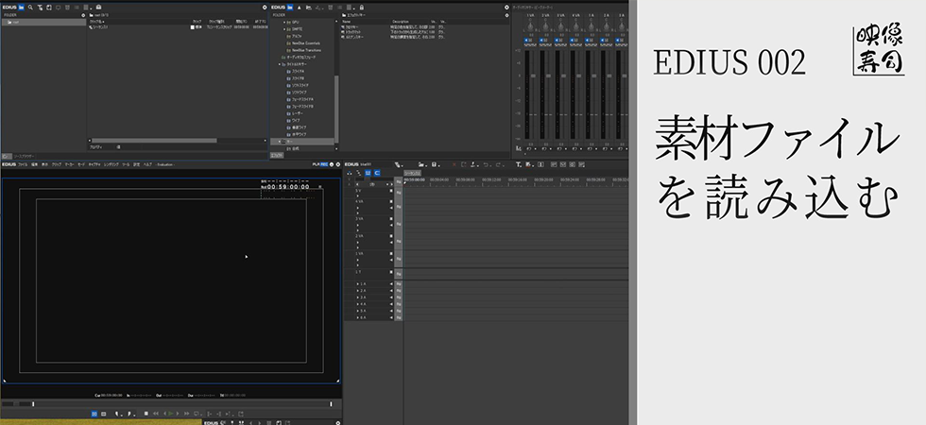Click the Rcd timecode 00:59:00:00 in preview

(288, 187)
